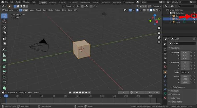Click the auto keying record button
The image size is (197, 108).
coord(70,92)
